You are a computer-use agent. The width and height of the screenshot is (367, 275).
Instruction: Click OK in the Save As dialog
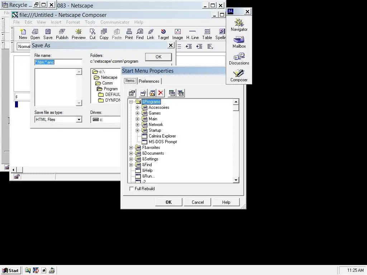coord(158,57)
